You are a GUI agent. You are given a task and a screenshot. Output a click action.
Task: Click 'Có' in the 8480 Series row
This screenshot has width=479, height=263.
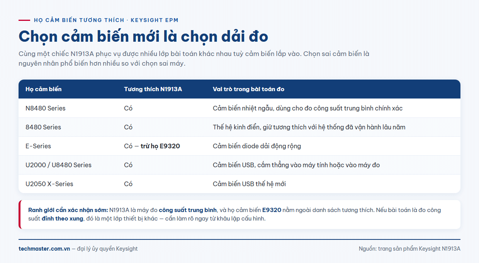[128, 127]
